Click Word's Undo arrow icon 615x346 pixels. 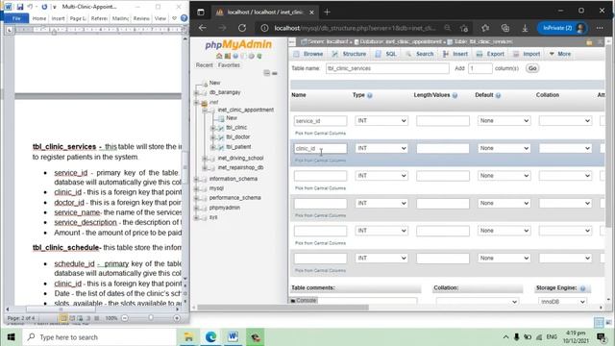[x=30, y=7]
